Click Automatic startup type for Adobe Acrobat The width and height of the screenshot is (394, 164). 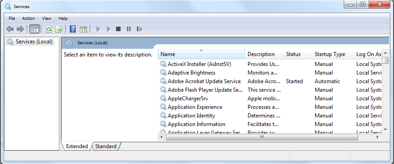click(x=327, y=81)
